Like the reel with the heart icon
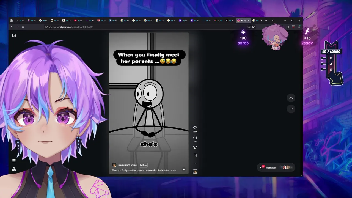This screenshot has height=198, width=352. 195,128
